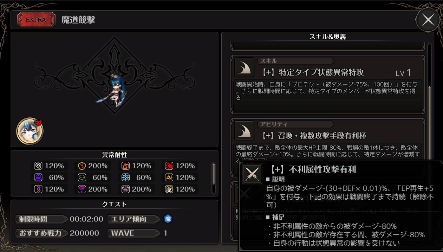This screenshot has height=252, width=443.
Task: Click the 特定タイプ状態異常特攻 skill icon
Action: [x=244, y=67]
